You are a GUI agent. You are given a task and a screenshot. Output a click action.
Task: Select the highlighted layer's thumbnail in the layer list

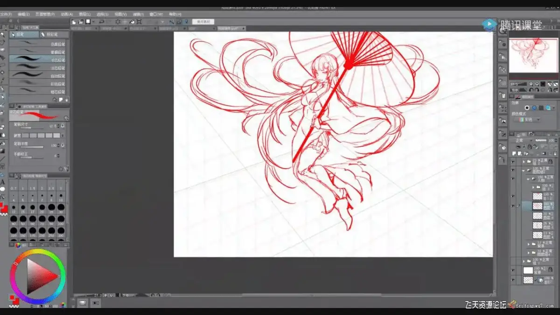537,206
